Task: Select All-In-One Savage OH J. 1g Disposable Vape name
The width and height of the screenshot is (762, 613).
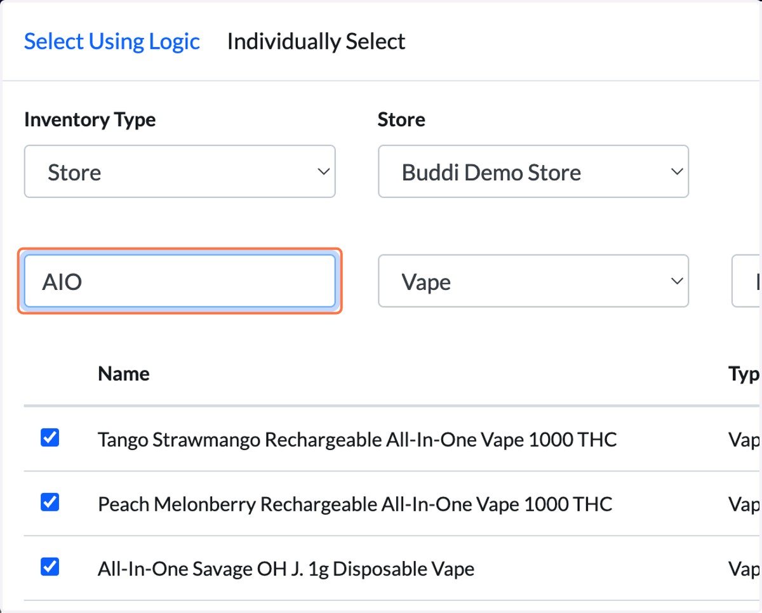Action: pos(286,569)
